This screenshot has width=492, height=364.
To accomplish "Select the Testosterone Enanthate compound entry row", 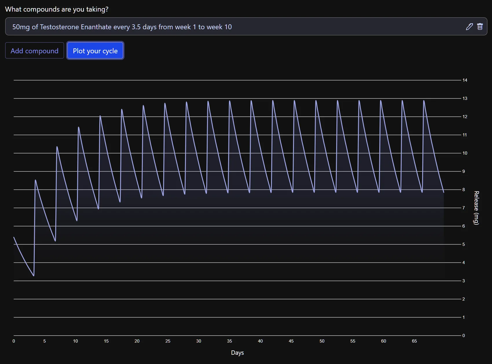I will click(246, 27).
